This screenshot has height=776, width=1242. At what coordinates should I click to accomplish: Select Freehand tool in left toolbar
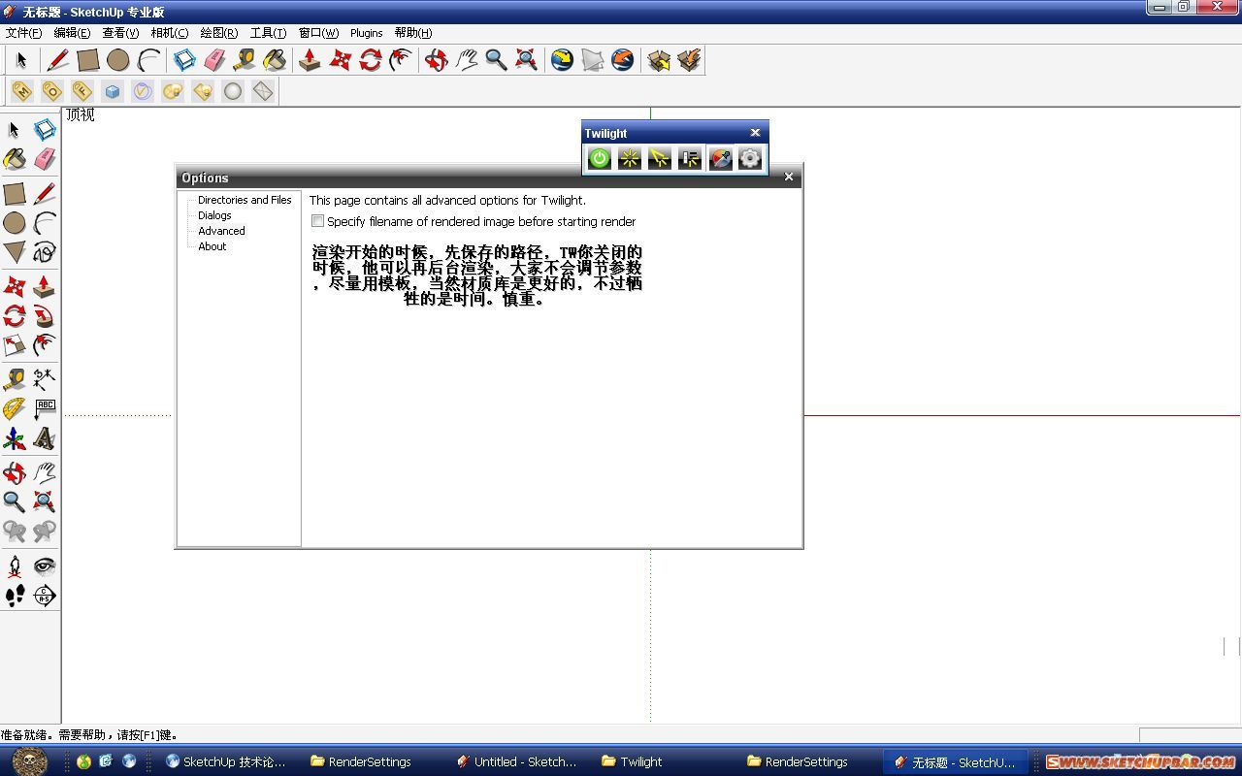pyautogui.click(x=45, y=252)
